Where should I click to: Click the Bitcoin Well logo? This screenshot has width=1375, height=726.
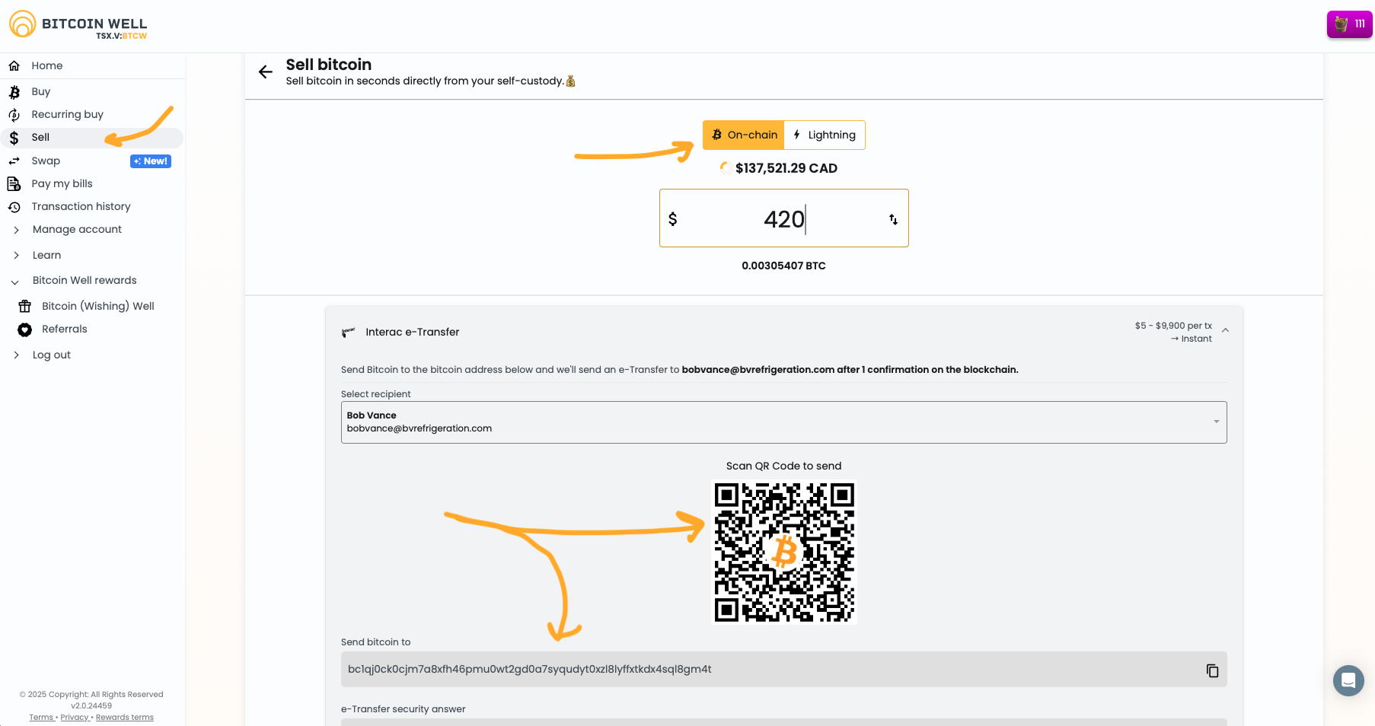(x=78, y=25)
